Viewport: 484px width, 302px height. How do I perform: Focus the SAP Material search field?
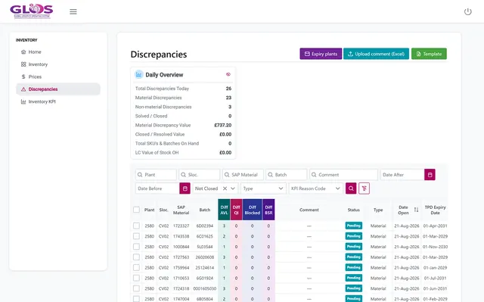tap(243, 175)
